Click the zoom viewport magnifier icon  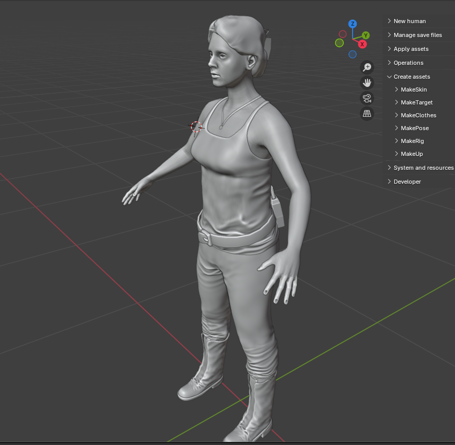(367, 67)
